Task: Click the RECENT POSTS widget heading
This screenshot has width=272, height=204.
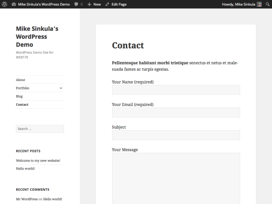Action: [x=28, y=151]
